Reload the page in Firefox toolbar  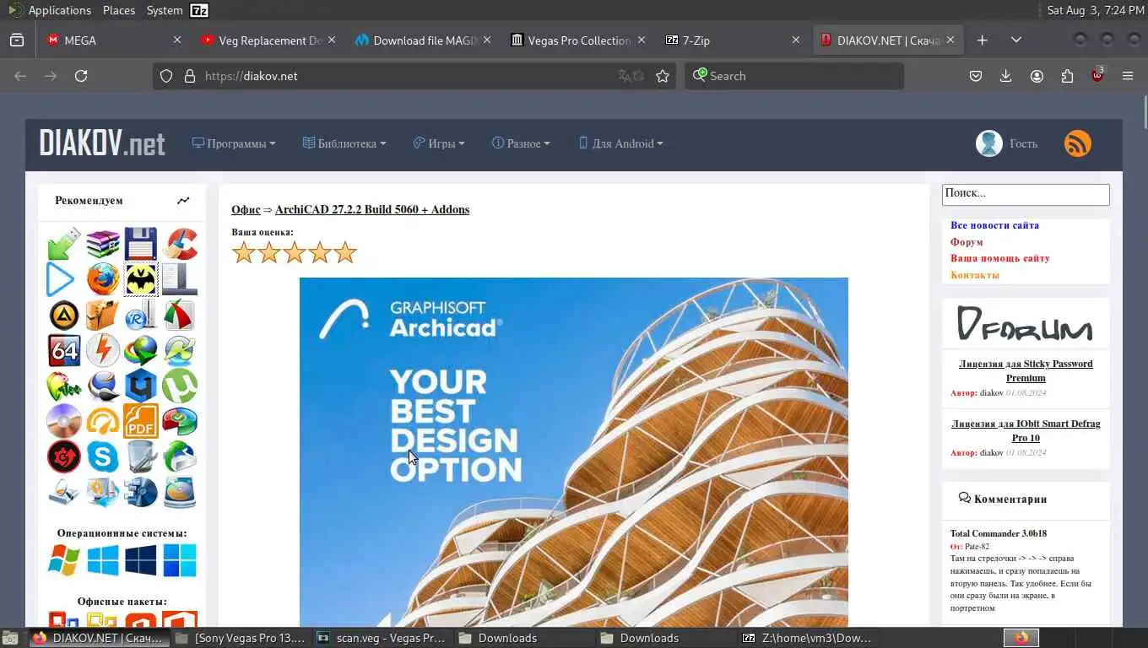pyautogui.click(x=81, y=76)
